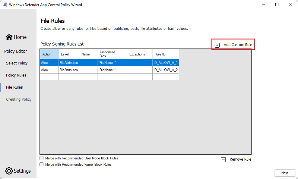Click the Exceptions column header
The image size is (298, 179).
[x=140, y=54]
